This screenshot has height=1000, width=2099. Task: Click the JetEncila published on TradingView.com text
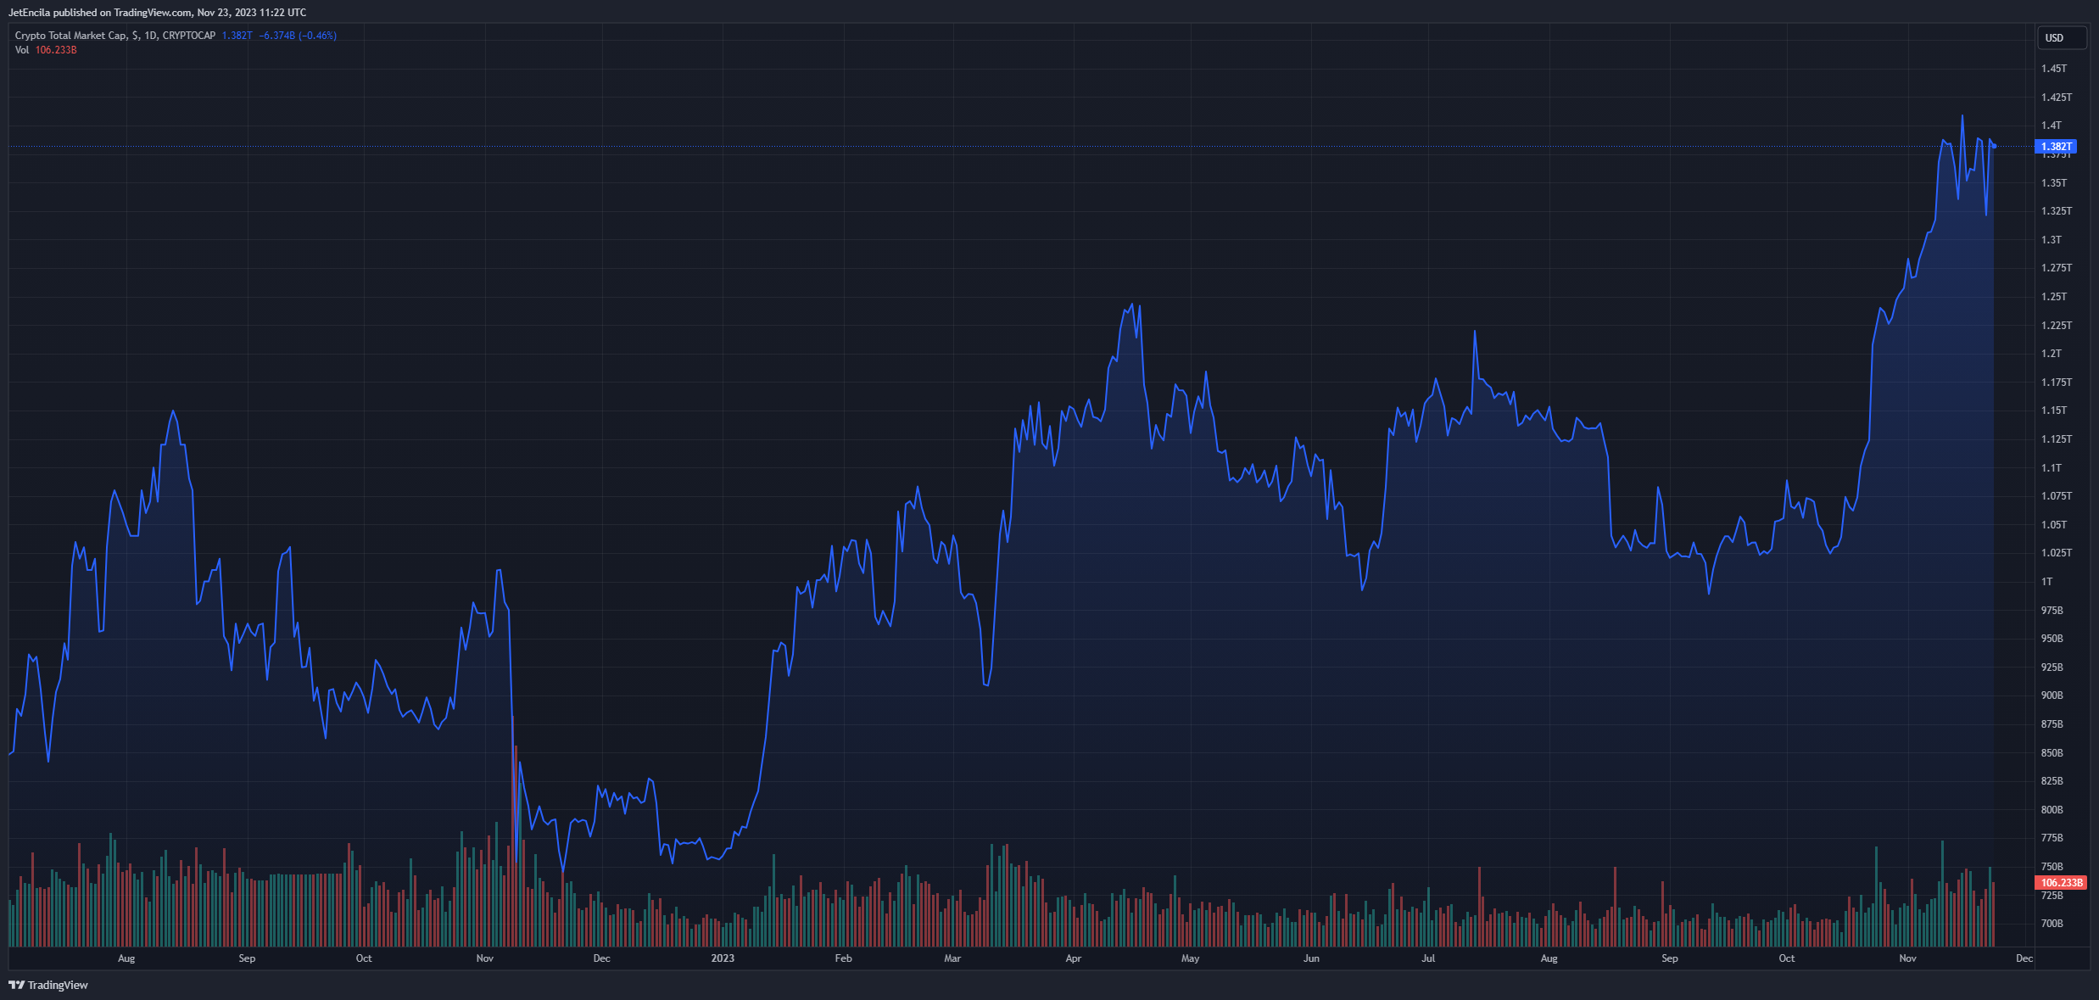click(157, 13)
